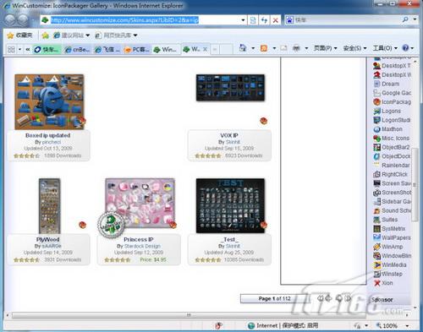Click the stop loading red X icon
Screen dimensions: 423x332
[276, 20]
